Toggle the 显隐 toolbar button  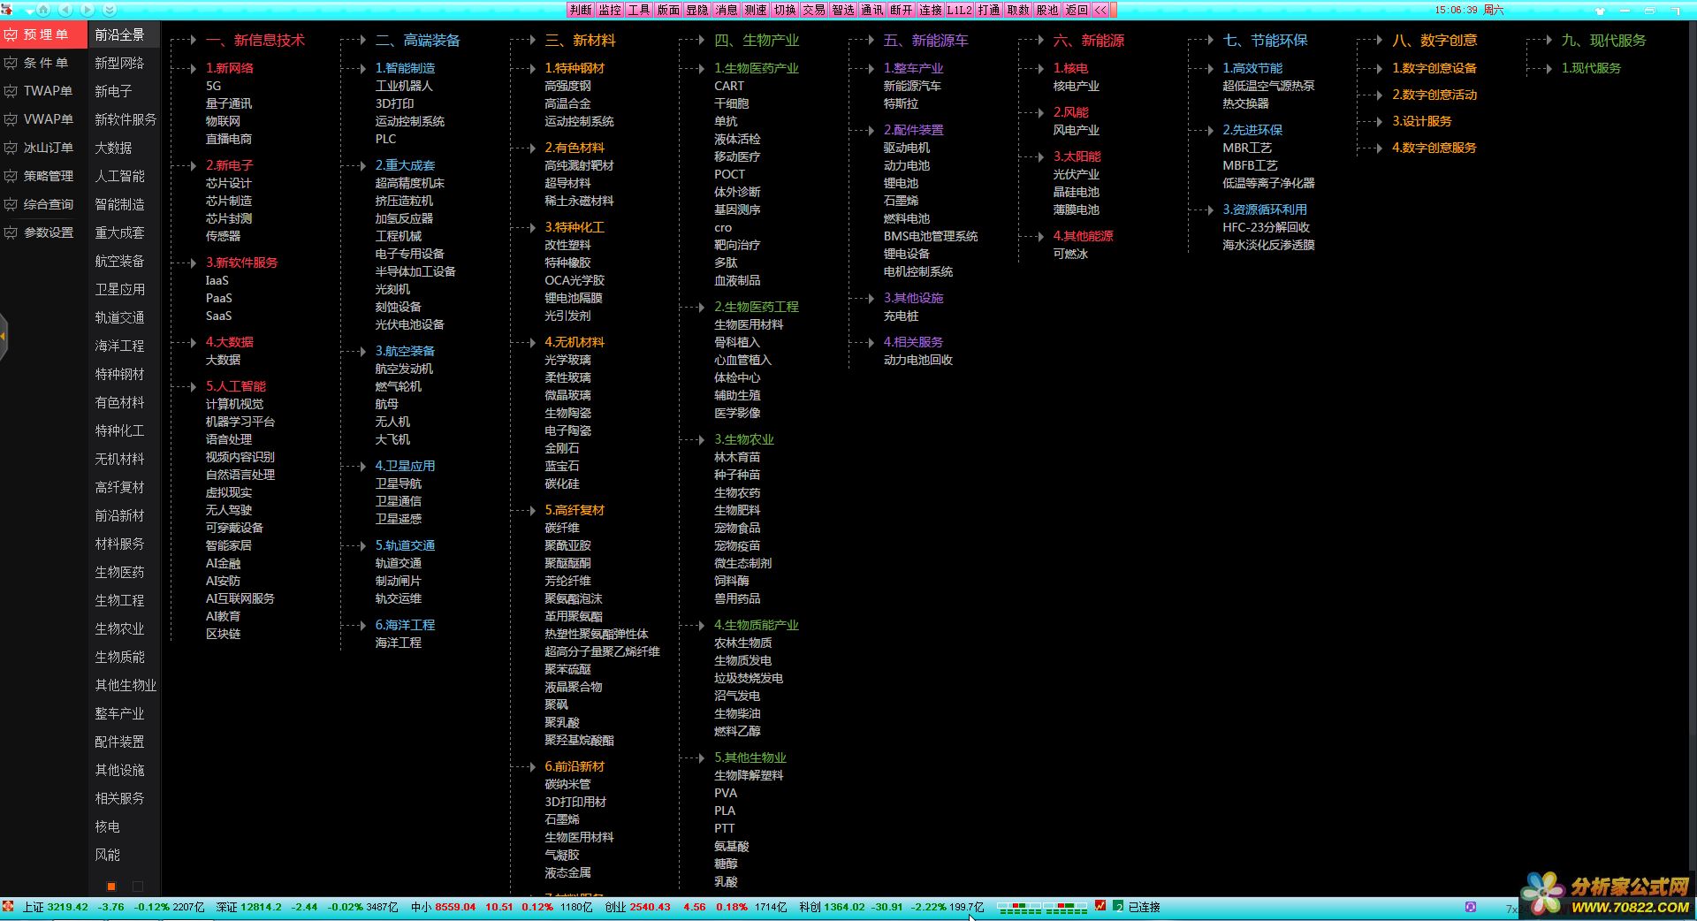pos(697,10)
